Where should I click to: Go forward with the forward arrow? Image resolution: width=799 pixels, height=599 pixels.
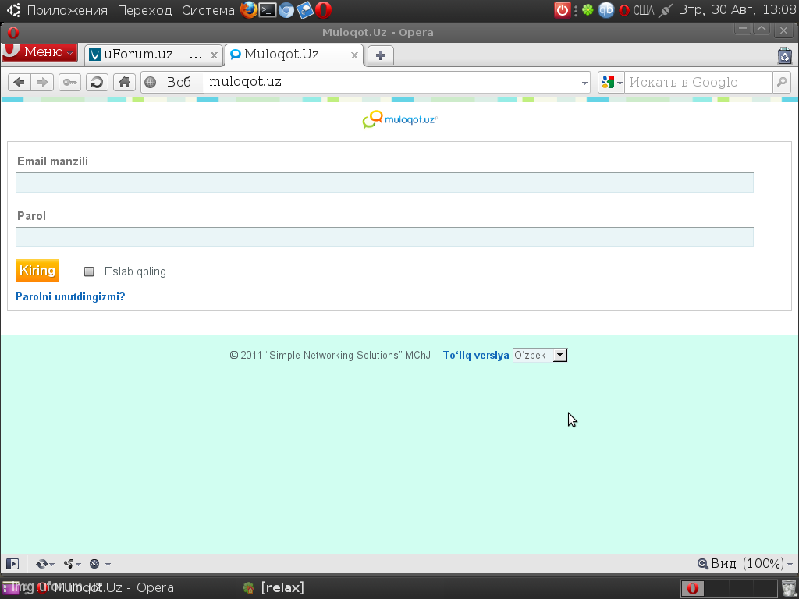(x=43, y=82)
